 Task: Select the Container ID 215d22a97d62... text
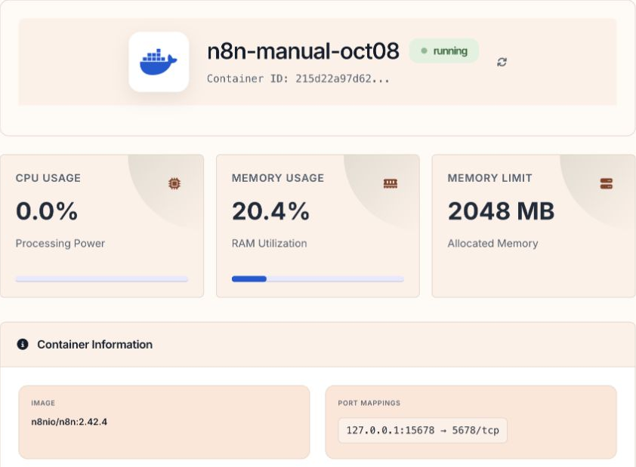point(298,78)
